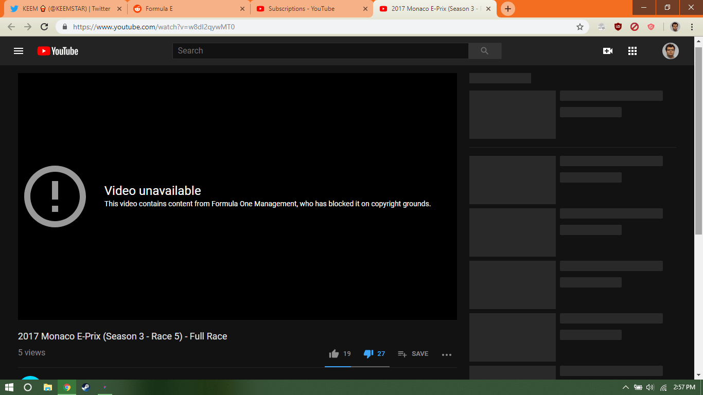Open the Chrome three-dot menu
Screen dimensions: 703x395
692,27
